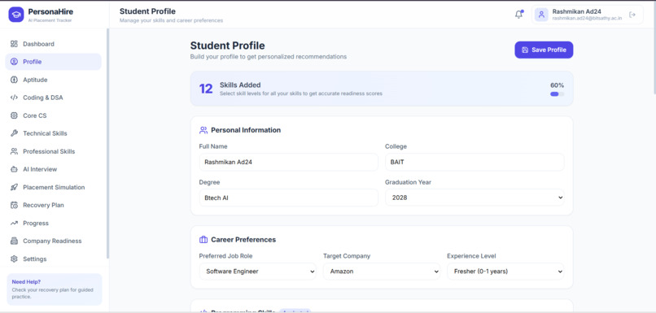Click the sidebar vertical scrollbar

click(107, 143)
